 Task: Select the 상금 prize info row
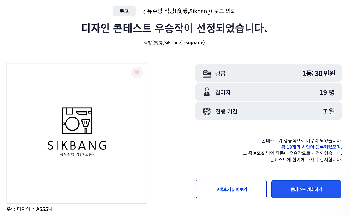point(268,73)
